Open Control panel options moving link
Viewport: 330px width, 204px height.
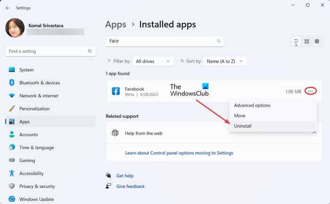[x=179, y=153]
